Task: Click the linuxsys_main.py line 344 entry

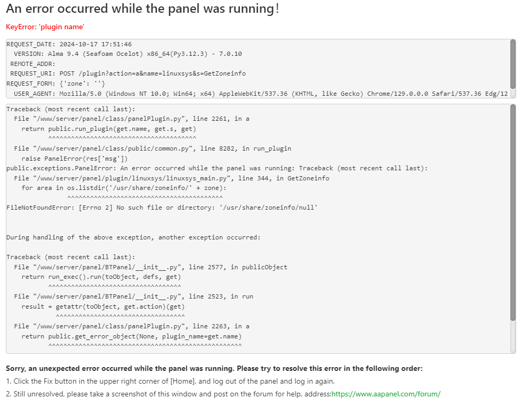Action: (x=171, y=178)
